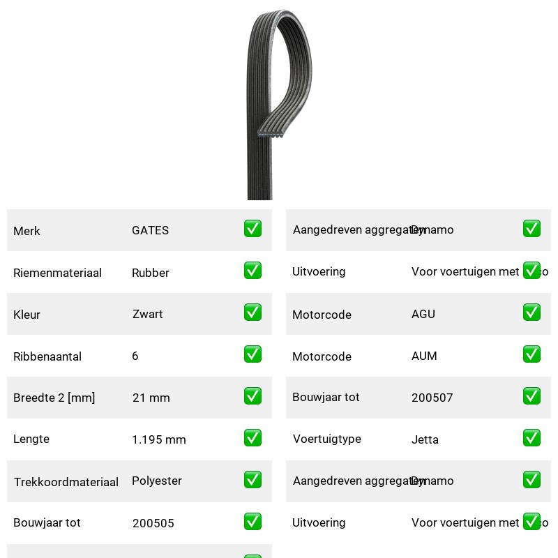Click the checkmark beside Motorcode AUM
The image size is (558, 558).
(531, 354)
